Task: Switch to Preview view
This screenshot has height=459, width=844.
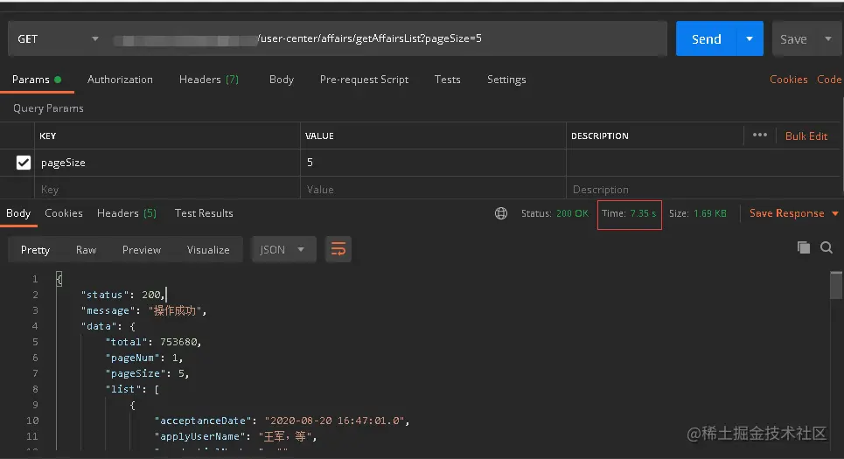Action: point(142,250)
